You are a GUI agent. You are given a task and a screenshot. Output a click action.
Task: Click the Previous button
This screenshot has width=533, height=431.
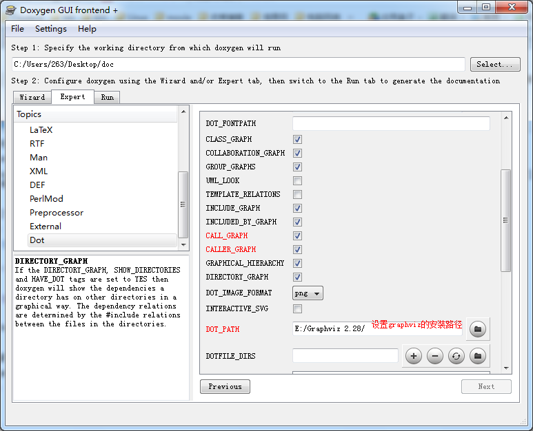[x=225, y=386]
